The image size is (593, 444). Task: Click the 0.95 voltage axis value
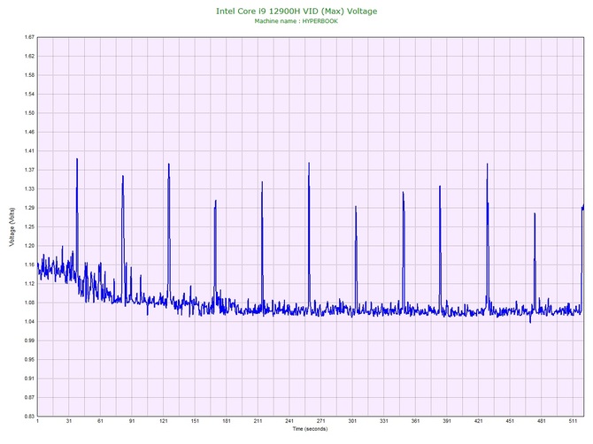point(29,359)
